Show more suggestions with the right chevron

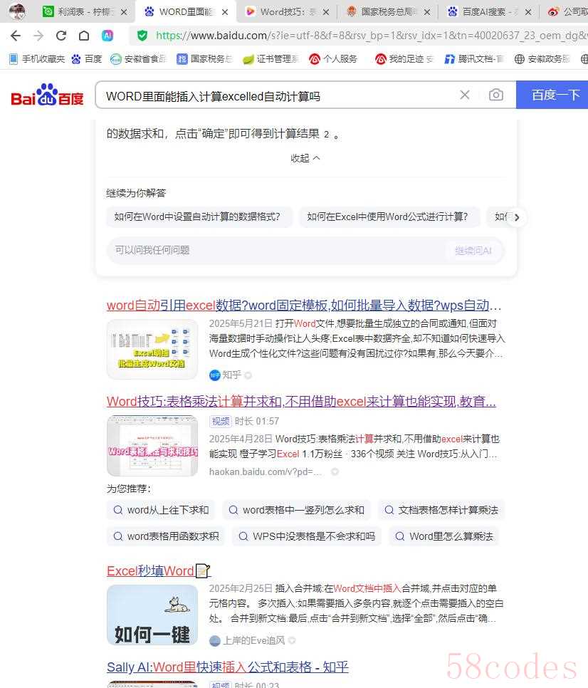[517, 217]
